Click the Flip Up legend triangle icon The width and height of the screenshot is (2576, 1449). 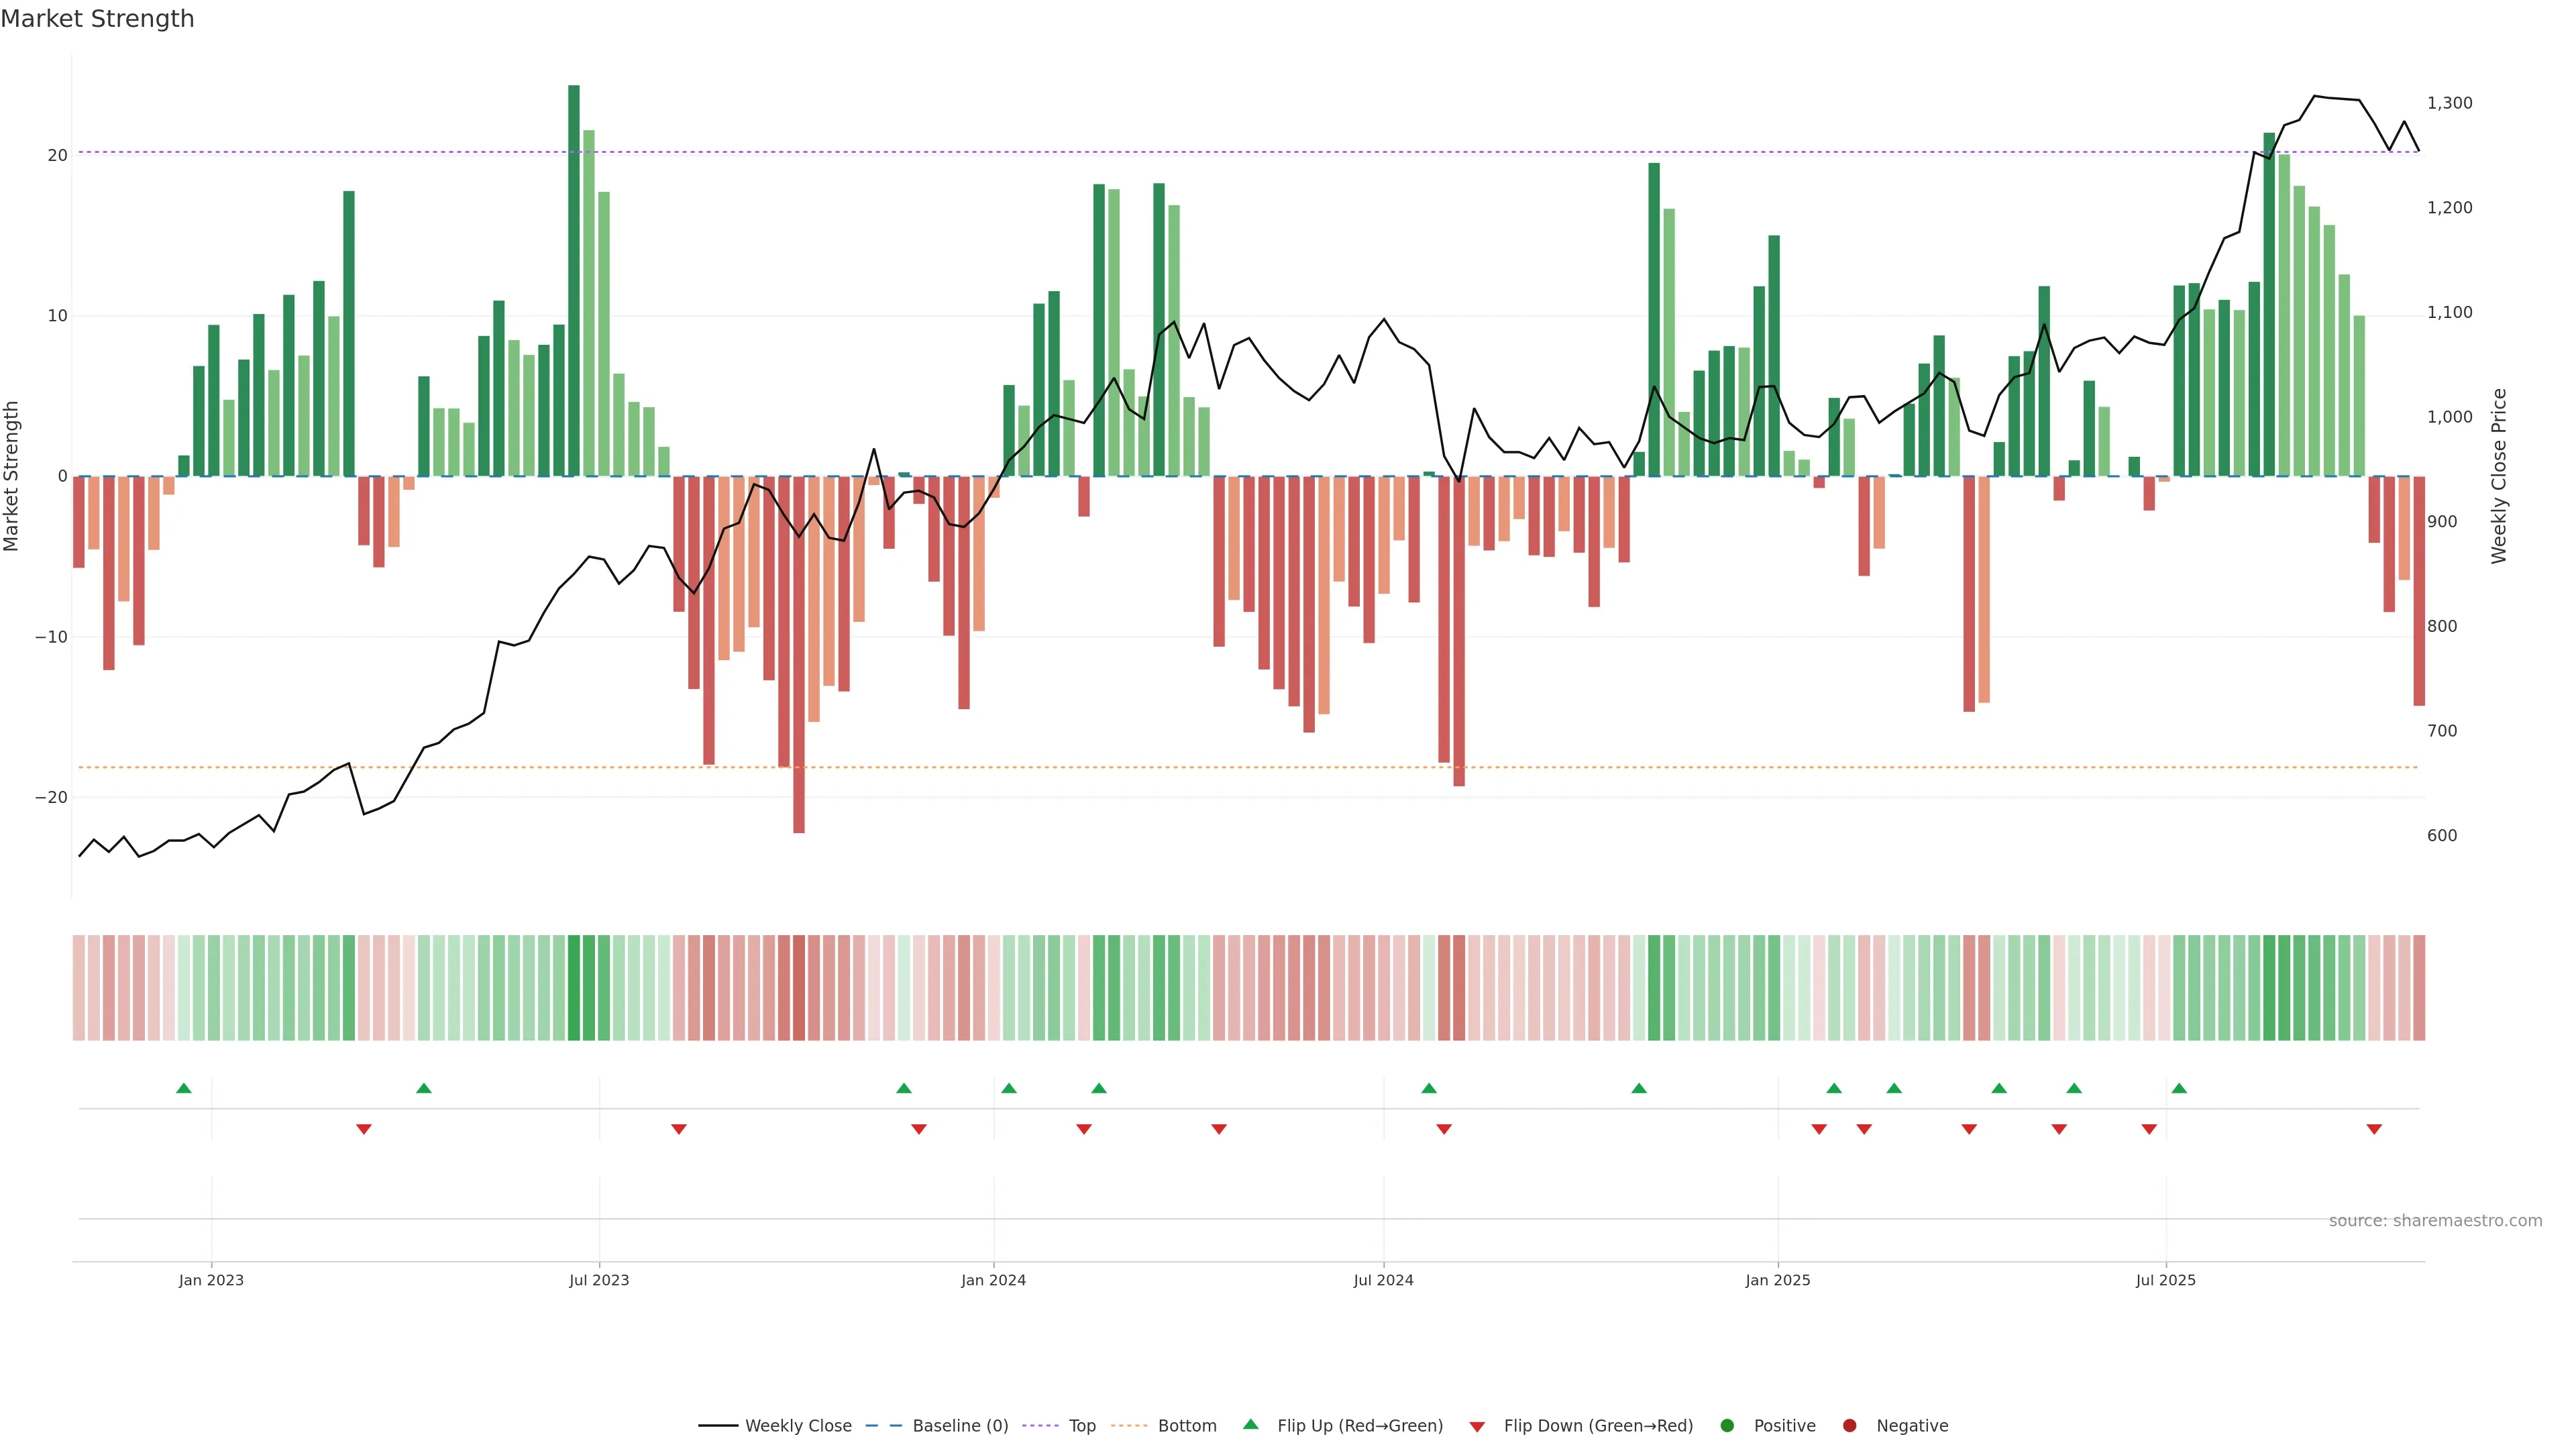(1250, 1424)
